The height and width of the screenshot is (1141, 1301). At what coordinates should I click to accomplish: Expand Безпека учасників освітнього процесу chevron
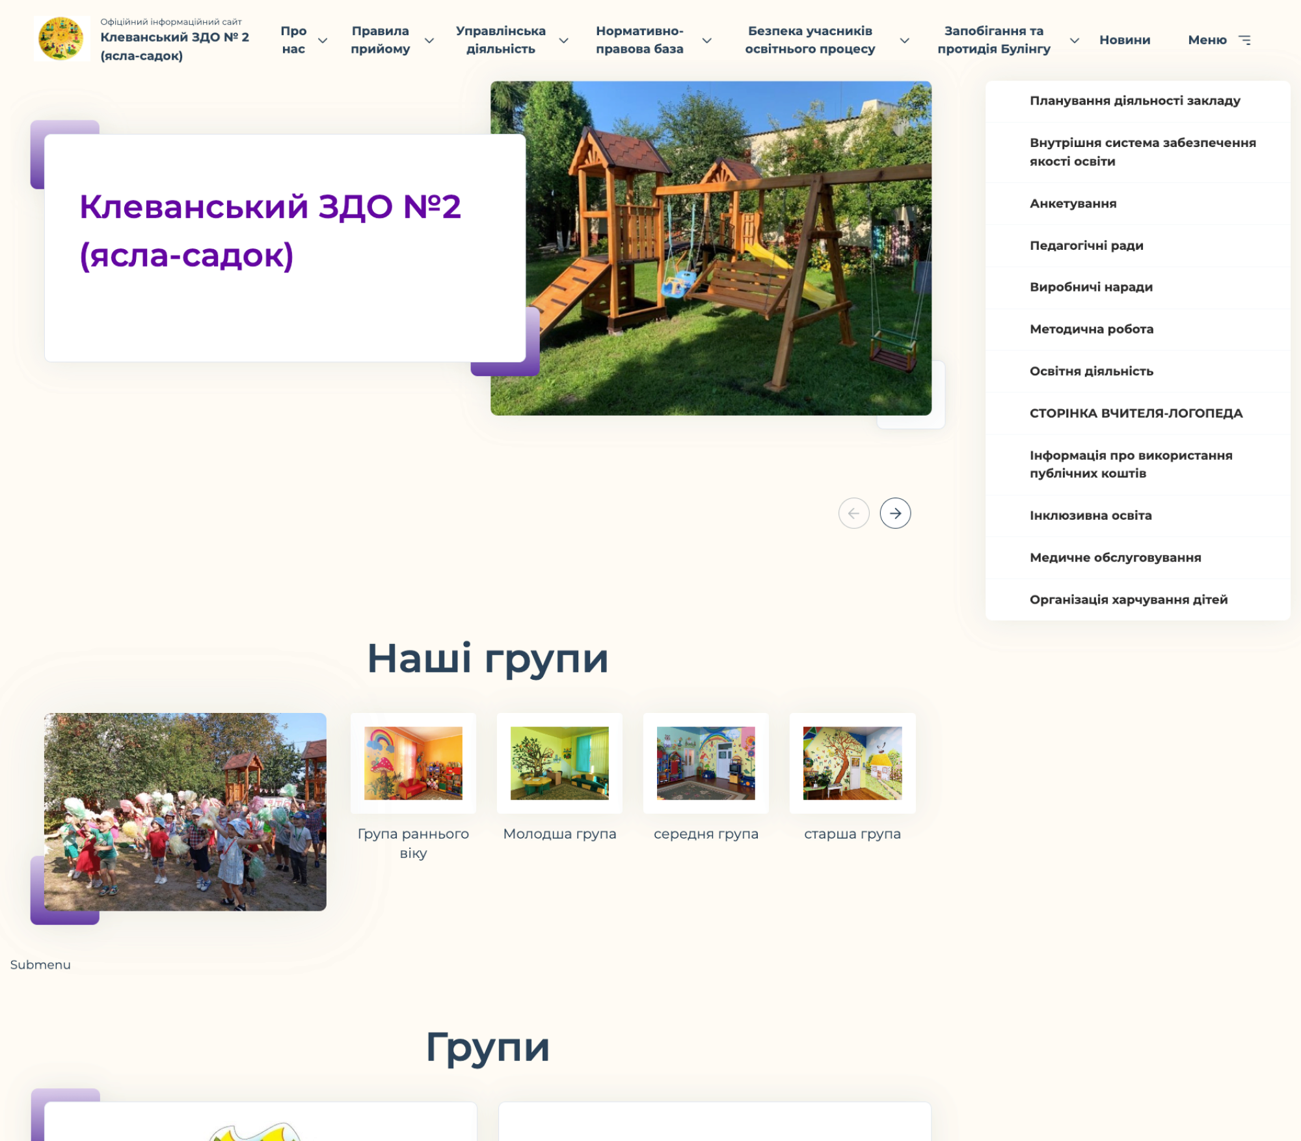pos(904,40)
